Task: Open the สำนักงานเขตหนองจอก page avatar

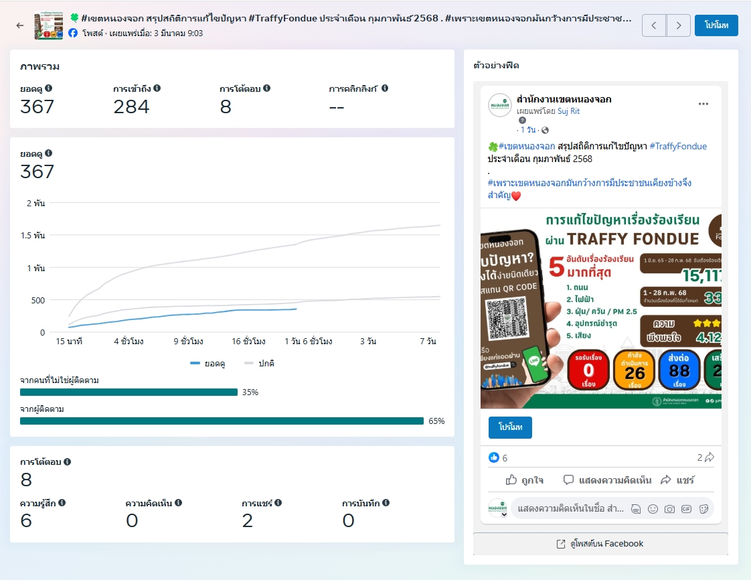Action: [499, 105]
